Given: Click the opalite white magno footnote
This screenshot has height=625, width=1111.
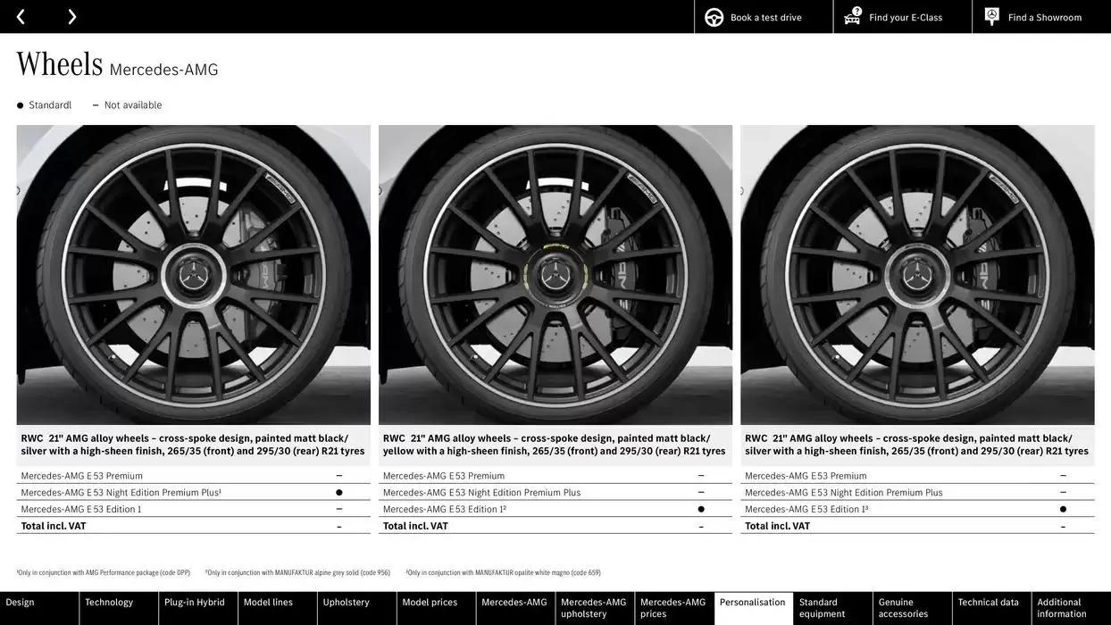Looking at the screenshot, I should coord(504,573).
